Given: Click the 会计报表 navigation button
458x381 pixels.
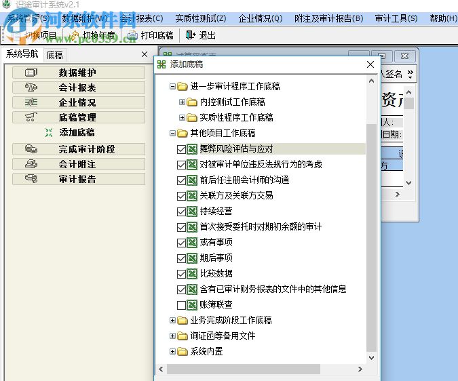Looking at the screenshot, I should pyautogui.click(x=79, y=87).
